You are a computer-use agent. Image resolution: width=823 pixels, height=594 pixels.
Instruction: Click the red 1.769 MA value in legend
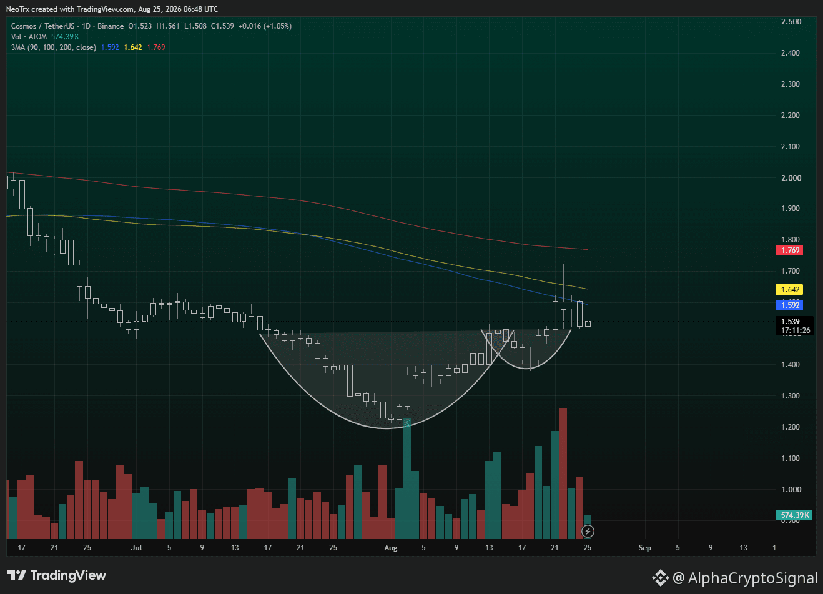[x=156, y=47]
